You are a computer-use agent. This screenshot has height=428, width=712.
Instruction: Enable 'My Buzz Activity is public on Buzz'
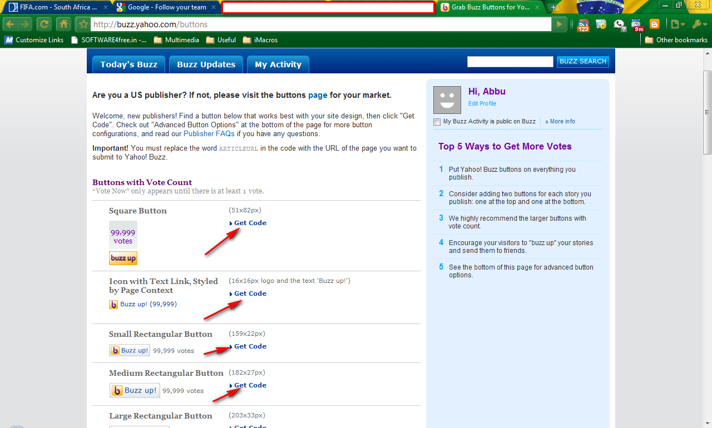tap(437, 121)
